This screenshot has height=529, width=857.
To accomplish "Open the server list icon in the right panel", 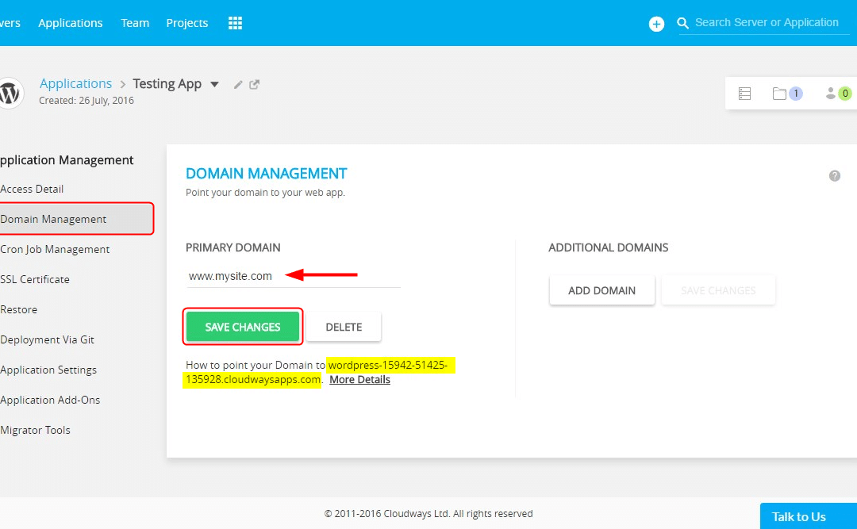I will (744, 94).
